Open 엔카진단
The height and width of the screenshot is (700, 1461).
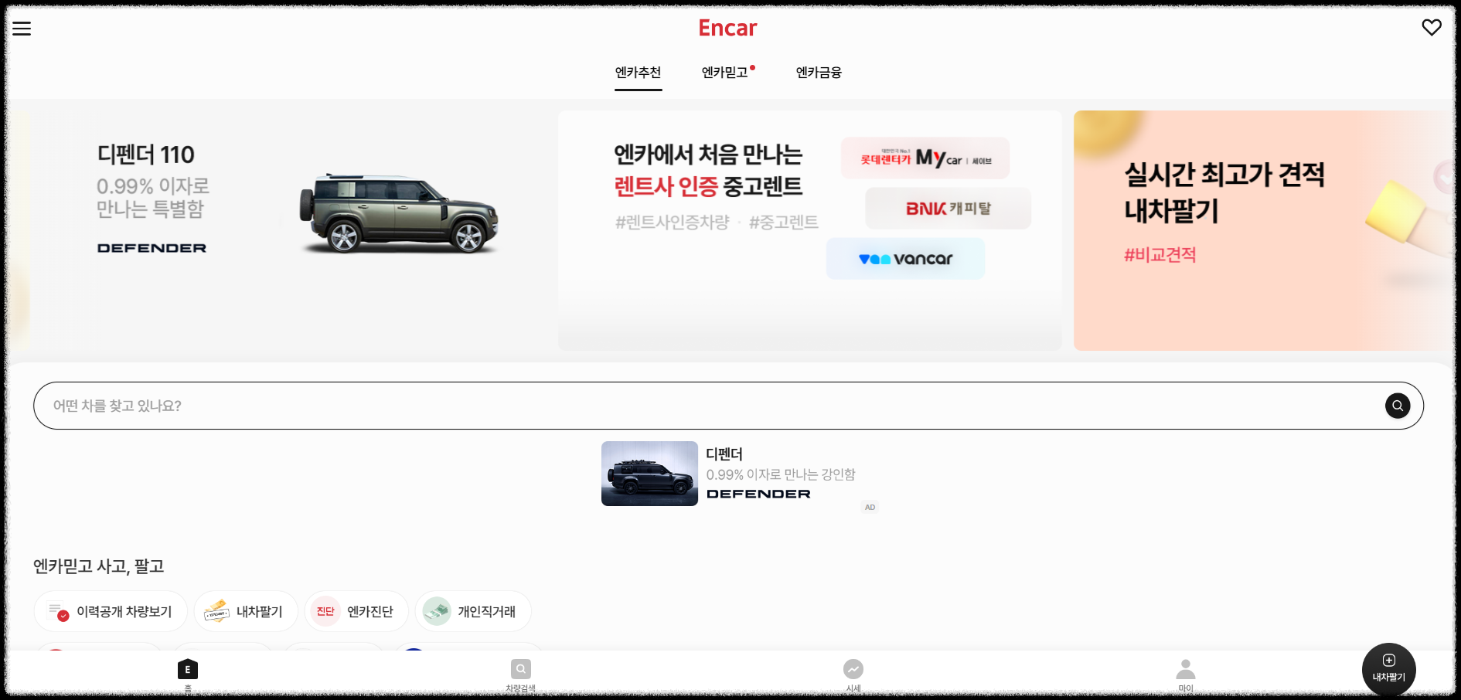pyautogui.click(x=356, y=611)
